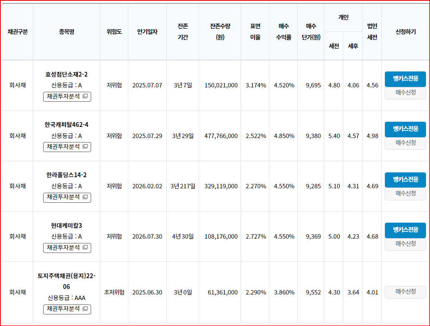This screenshot has width=430, height=326.
Task: Click remaining amount 61,361,000
Action: [x=223, y=292]
